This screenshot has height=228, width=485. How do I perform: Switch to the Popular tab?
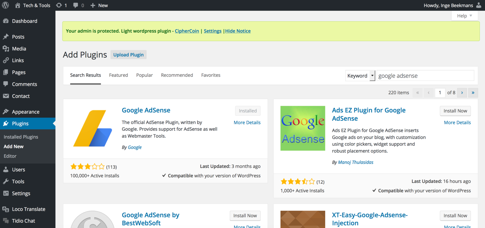[x=144, y=75]
